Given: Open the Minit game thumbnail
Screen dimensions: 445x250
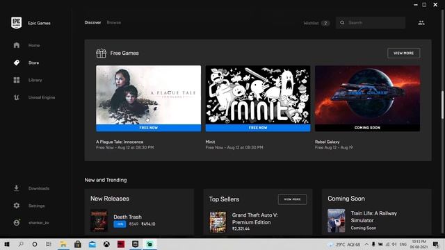Looking at the screenshot, I should pyautogui.click(x=258, y=95).
